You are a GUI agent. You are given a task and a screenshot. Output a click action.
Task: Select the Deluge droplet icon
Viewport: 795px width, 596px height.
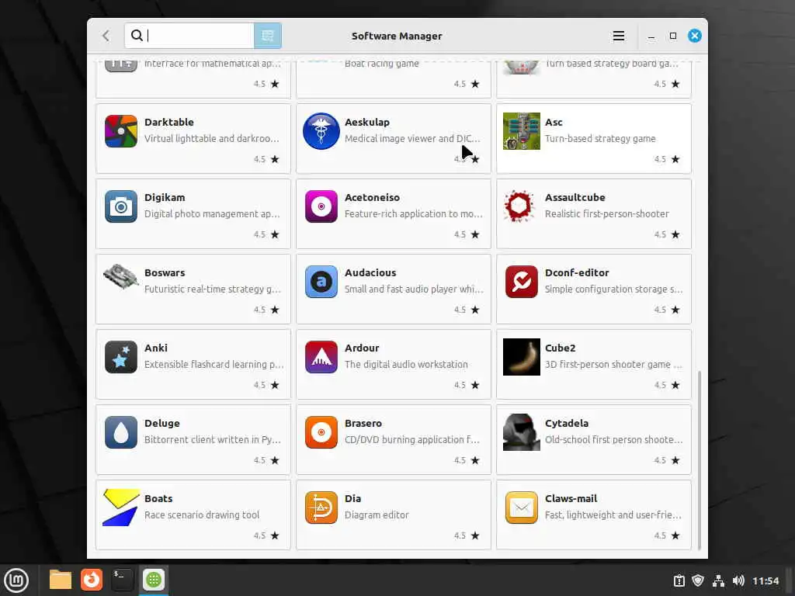(120, 432)
